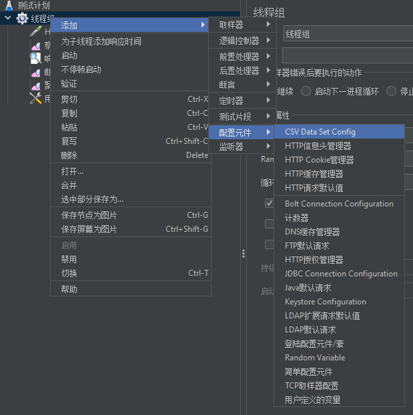
Task: Click the thread group name field
Action: pos(348,33)
